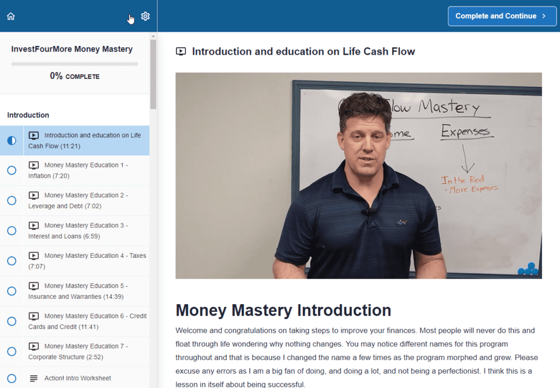Toggle completion circle for the Taxes lesson
This screenshot has width=560, height=388.
click(11, 261)
